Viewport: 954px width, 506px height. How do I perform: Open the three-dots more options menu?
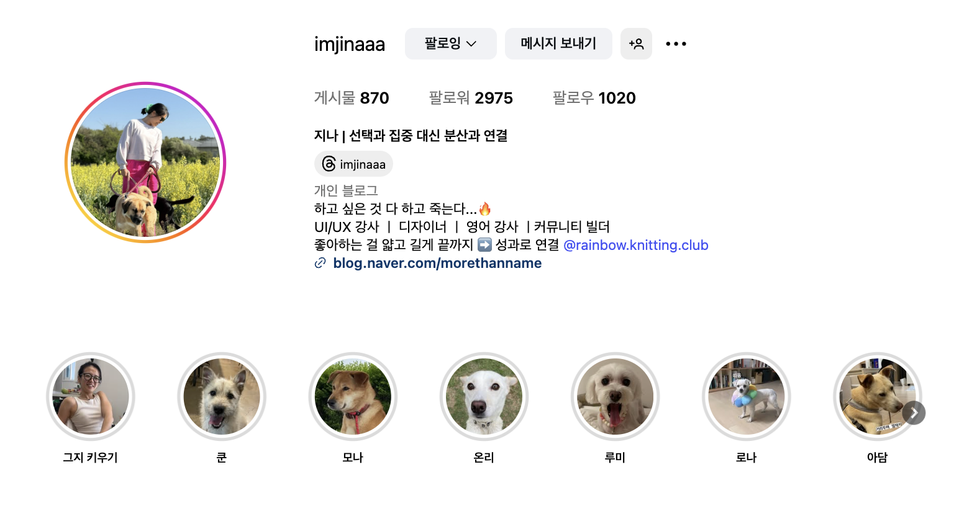tap(676, 44)
